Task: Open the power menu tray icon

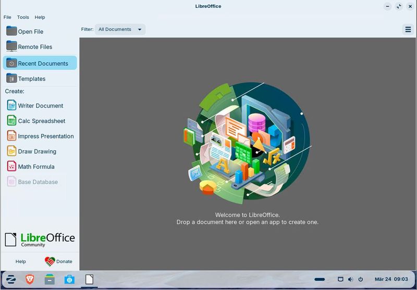Action: click(x=361, y=279)
